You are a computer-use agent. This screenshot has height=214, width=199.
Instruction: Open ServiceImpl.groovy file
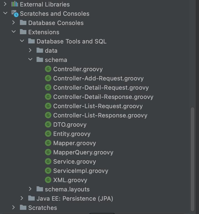click(x=80, y=171)
